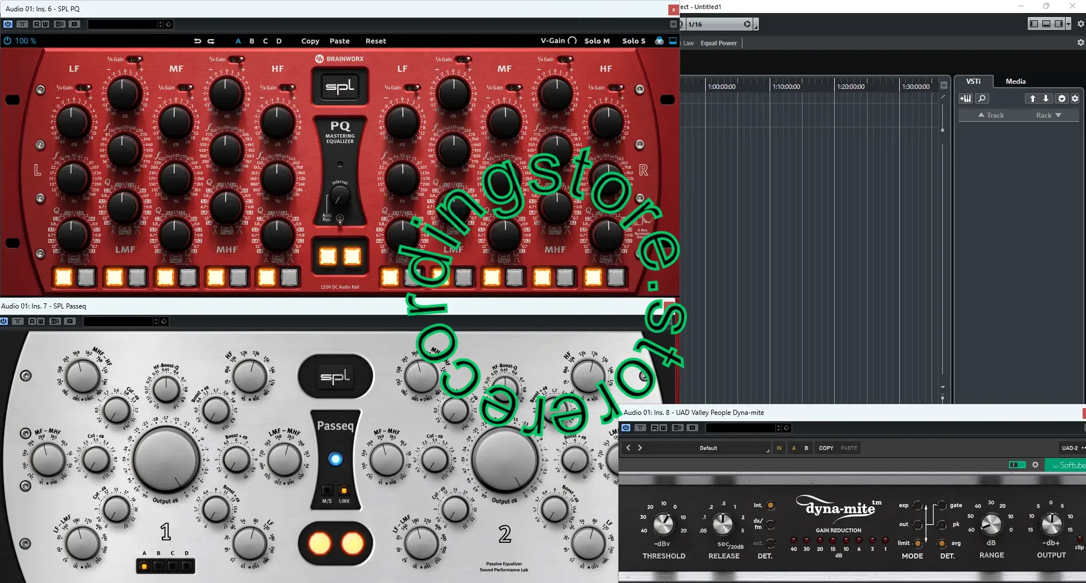The height and width of the screenshot is (583, 1086).
Task: Click Add Track Instrument icon in VSTi
Action: pos(965,98)
